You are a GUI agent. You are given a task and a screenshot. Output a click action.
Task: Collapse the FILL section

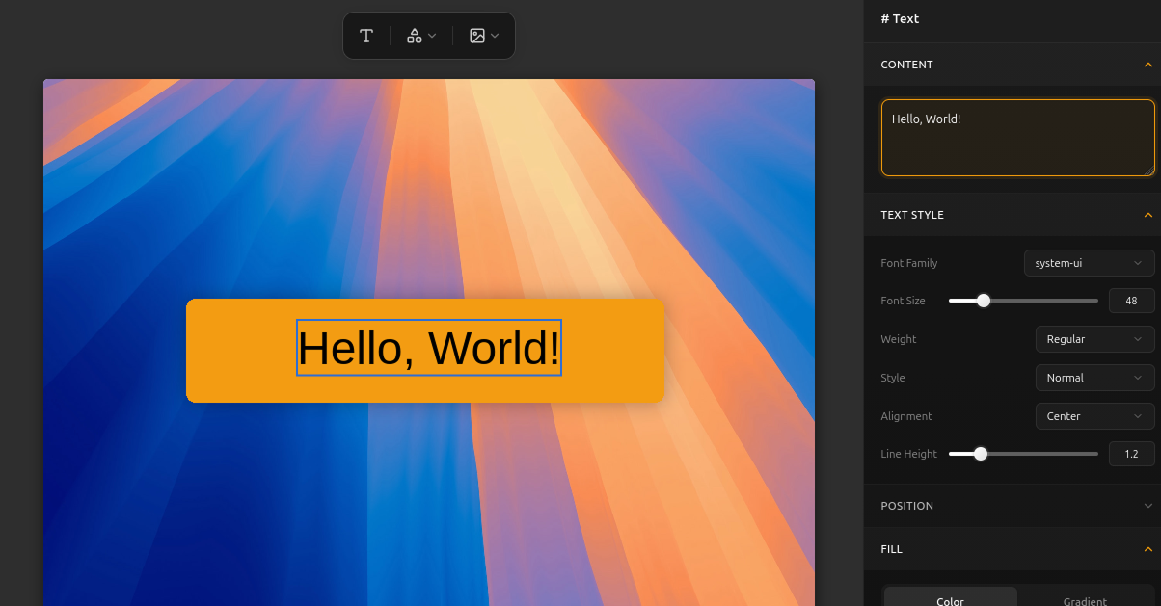(x=1147, y=548)
